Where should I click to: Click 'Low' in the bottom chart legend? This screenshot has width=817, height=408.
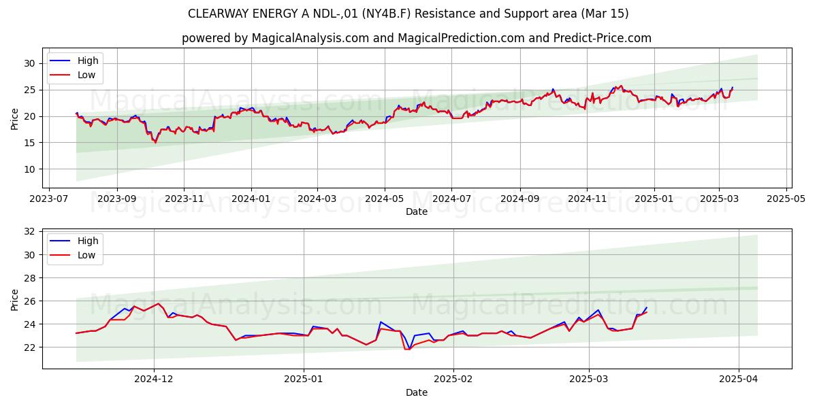coord(86,255)
